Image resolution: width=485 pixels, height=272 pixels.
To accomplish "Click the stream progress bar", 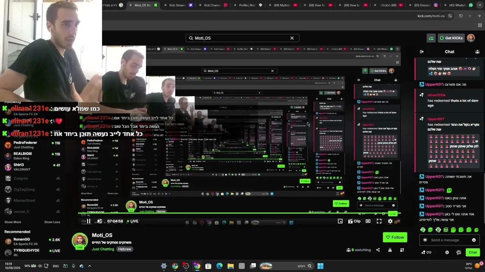I will coord(239,214).
